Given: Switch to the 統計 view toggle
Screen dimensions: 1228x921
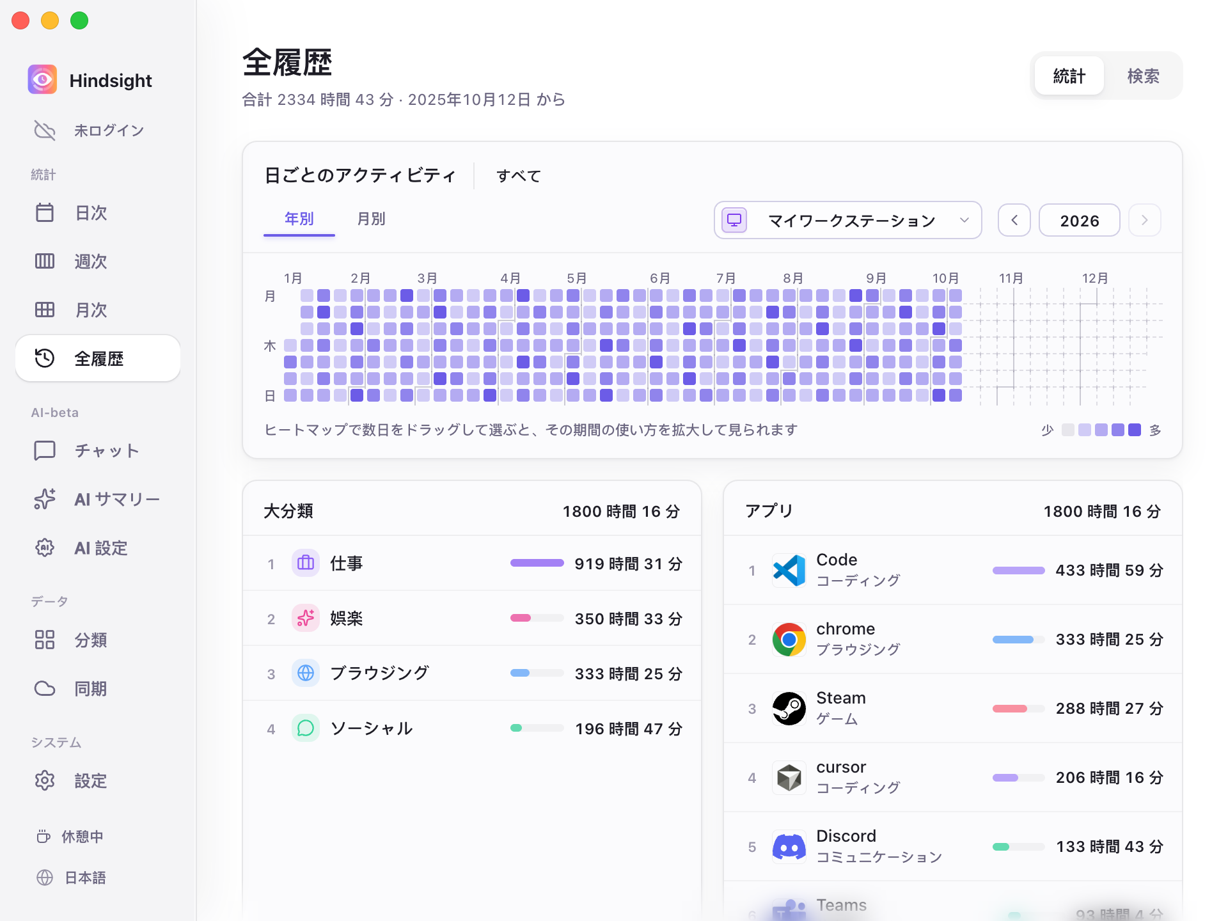Looking at the screenshot, I should (1069, 75).
